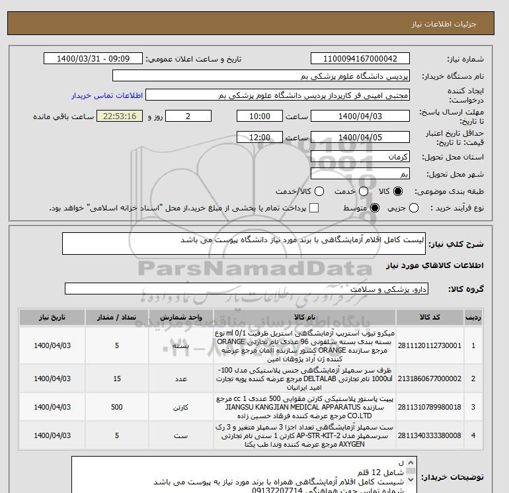Click the buyer organization name field
Viewport: 509px width, 493px height.
(x=261, y=75)
